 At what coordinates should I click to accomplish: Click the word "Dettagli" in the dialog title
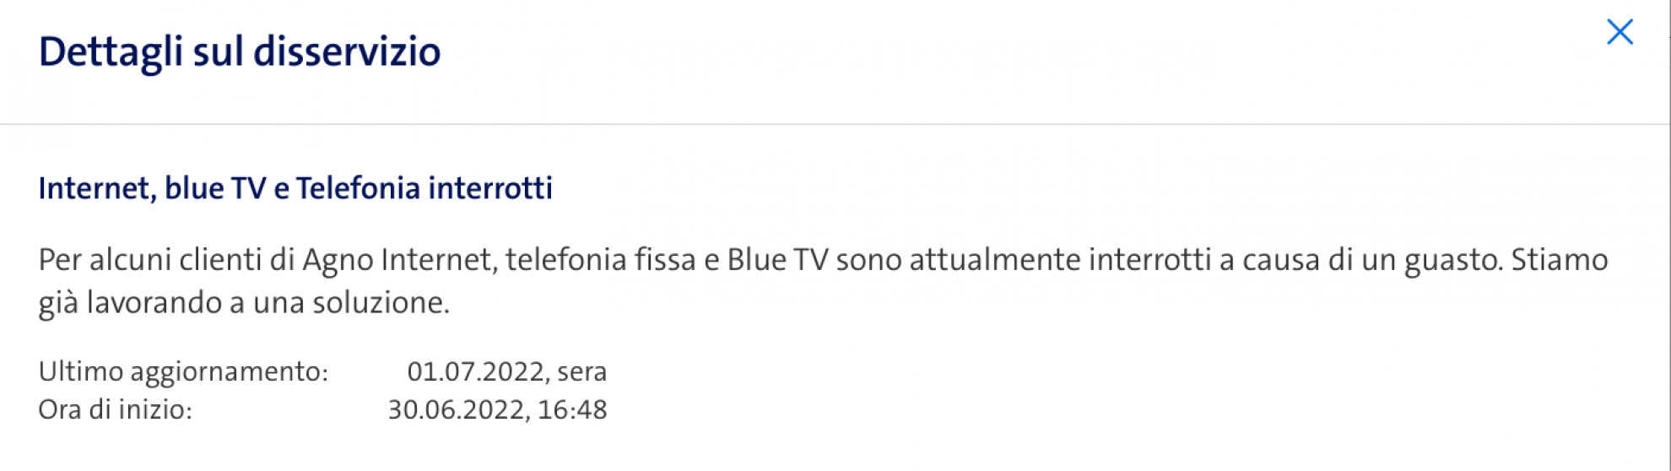(x=111, y=52)
